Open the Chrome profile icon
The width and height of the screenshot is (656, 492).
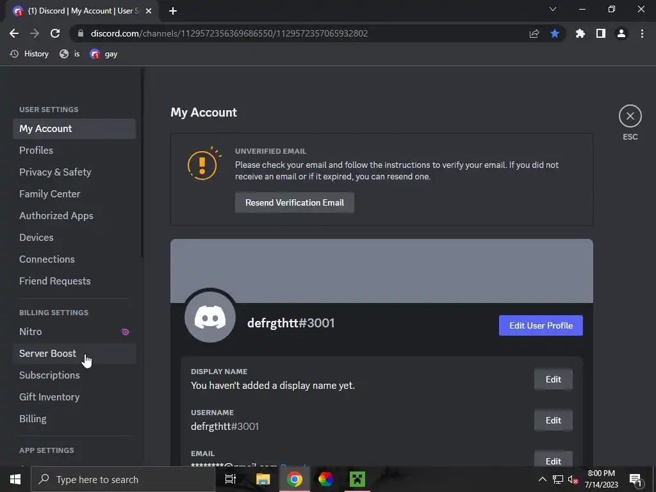621,33
